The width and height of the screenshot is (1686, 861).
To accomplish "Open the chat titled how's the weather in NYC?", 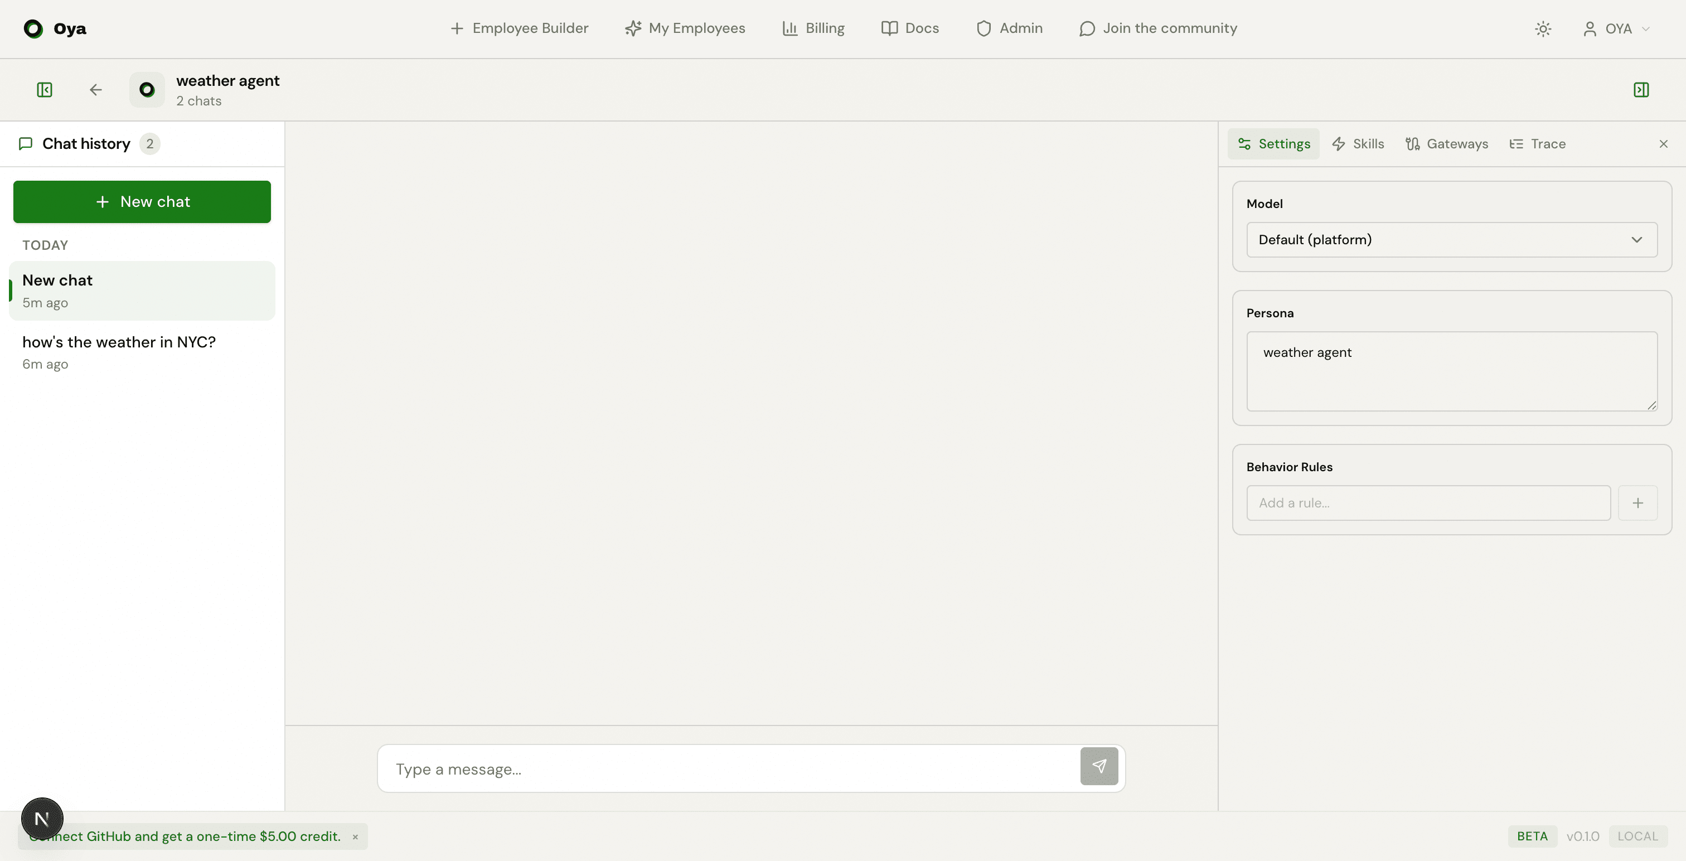I will point(120,342).
